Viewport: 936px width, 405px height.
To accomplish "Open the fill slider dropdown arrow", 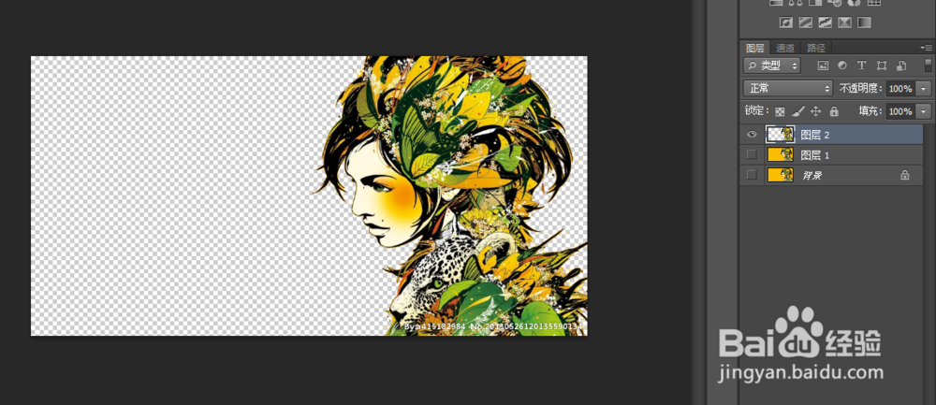I will pyautogui.click(x=924, y=111).
